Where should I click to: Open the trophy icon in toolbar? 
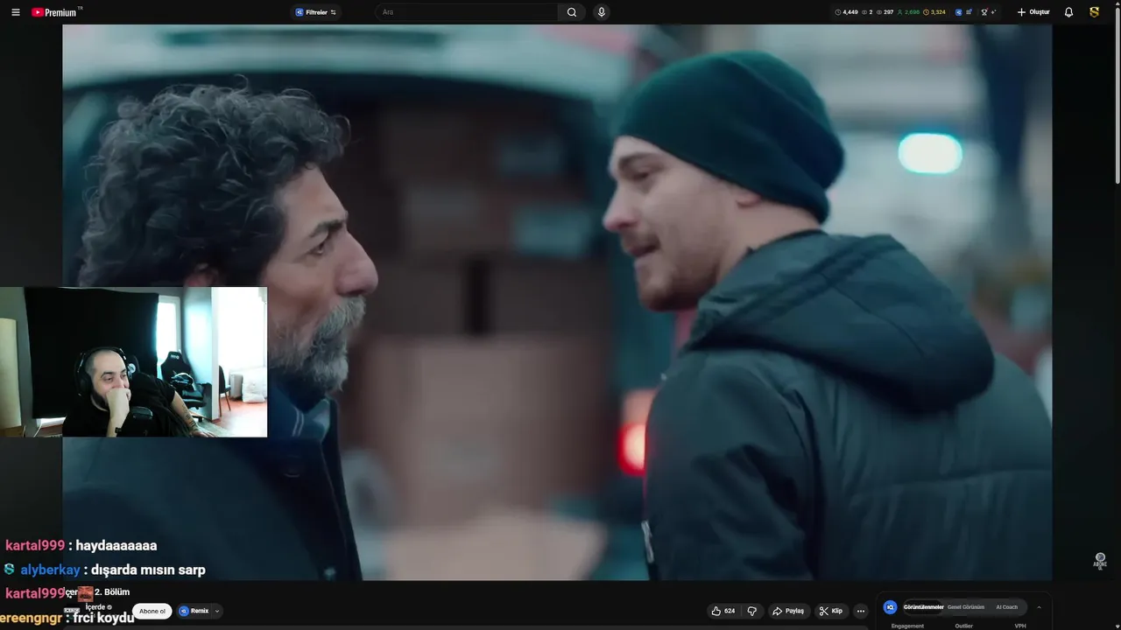pos(985,12)
